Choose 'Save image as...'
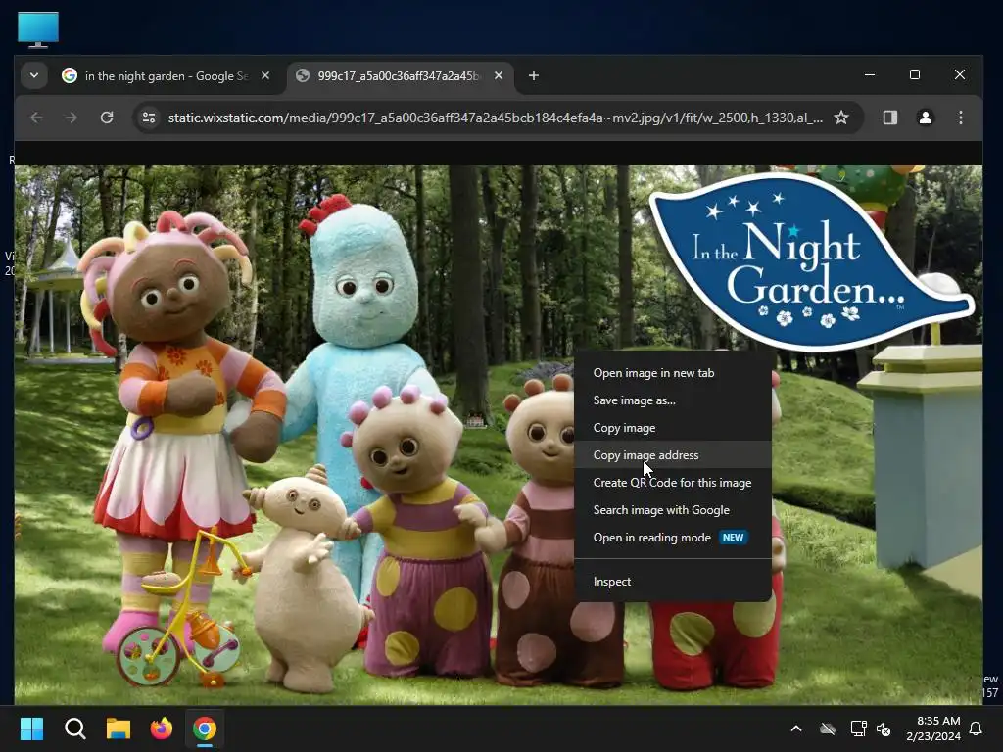Viewport: 1003px width, 752px height. coord(672,400)
